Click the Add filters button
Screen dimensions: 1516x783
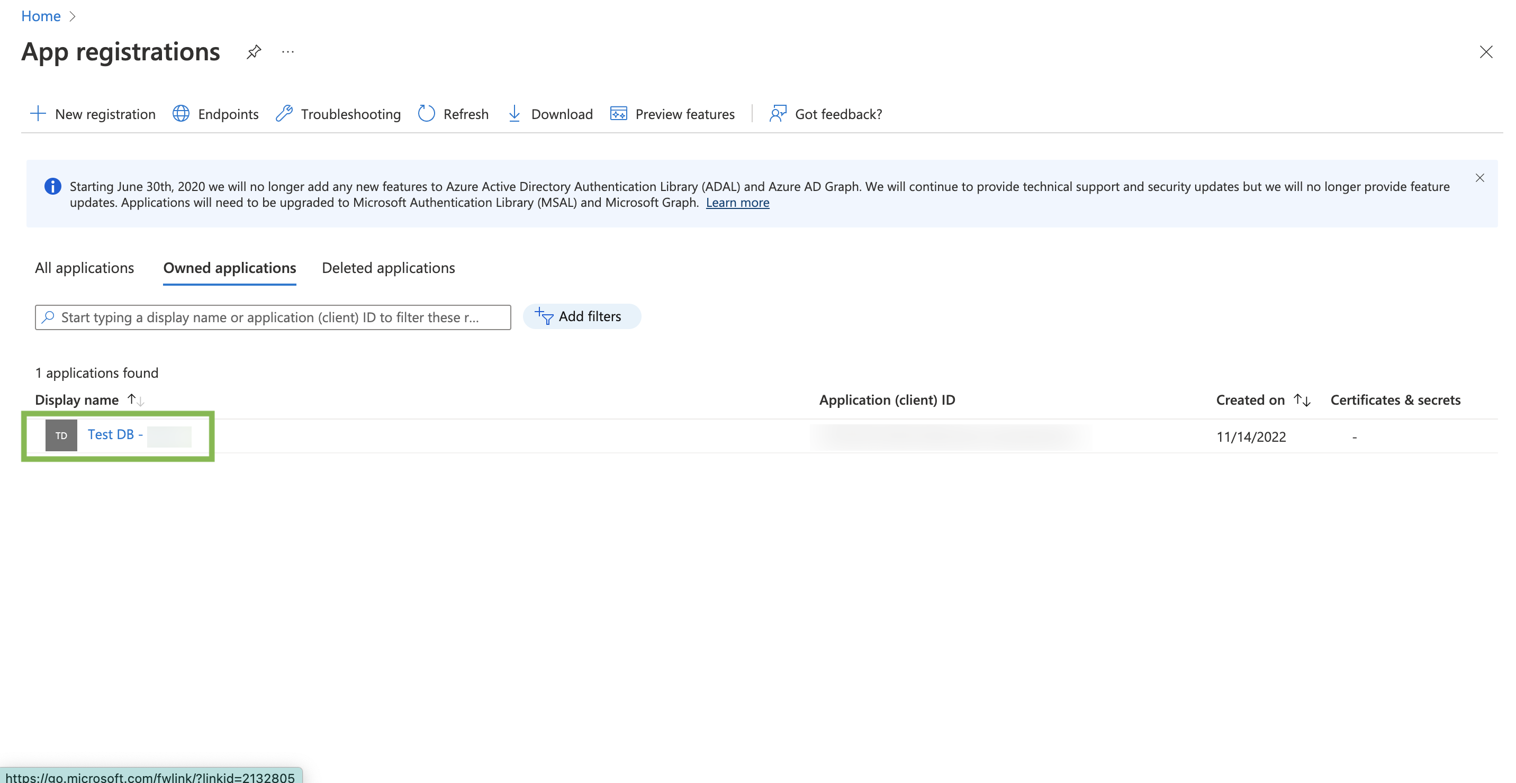click(x=581, y=316)
